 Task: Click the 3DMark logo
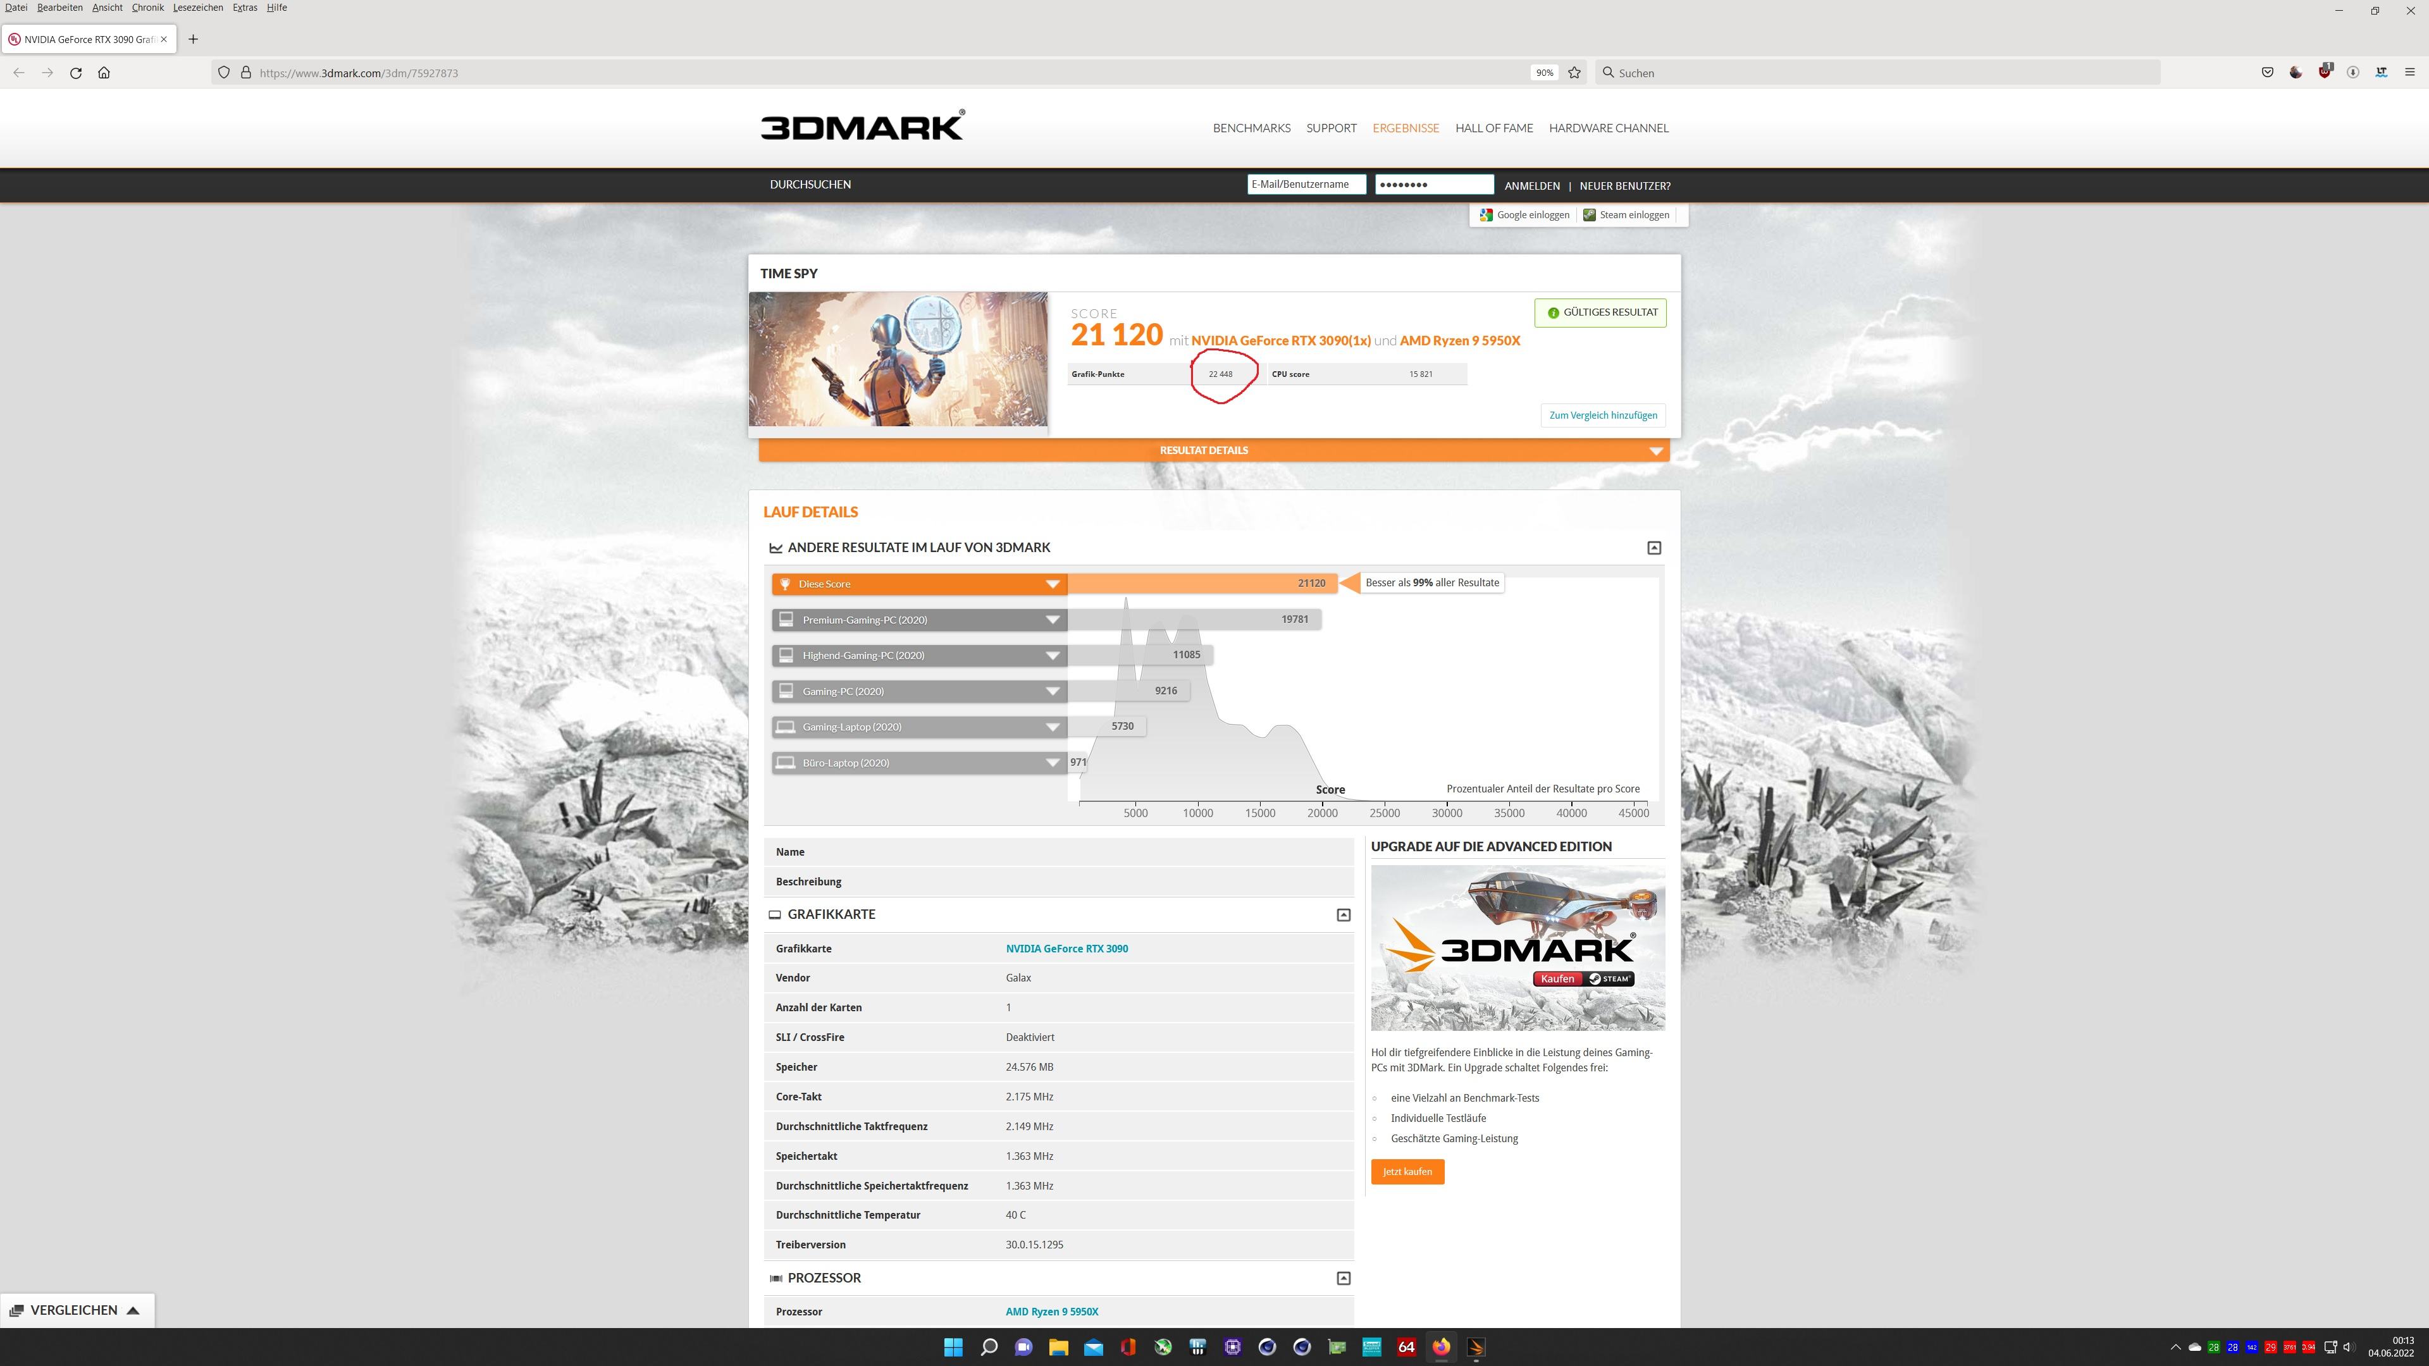pyautogui.click(x=862, y=125)
